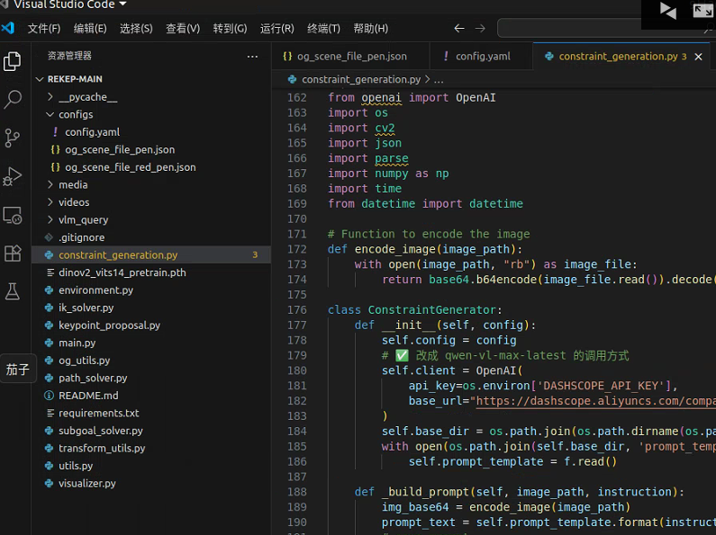Screen dimensions: 716x535
Task: Open README.md file
Action: pyautogui.click(x=151, y=396)
